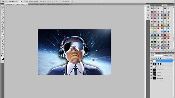This screenshot has height=98, width=175.
Task: Toggle Lock Transparent Pixels
Action: click(x=155, y=58)
